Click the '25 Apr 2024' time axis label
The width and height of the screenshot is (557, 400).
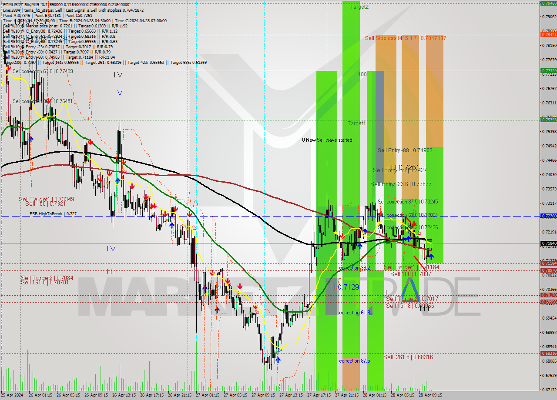tap(12, 395)
